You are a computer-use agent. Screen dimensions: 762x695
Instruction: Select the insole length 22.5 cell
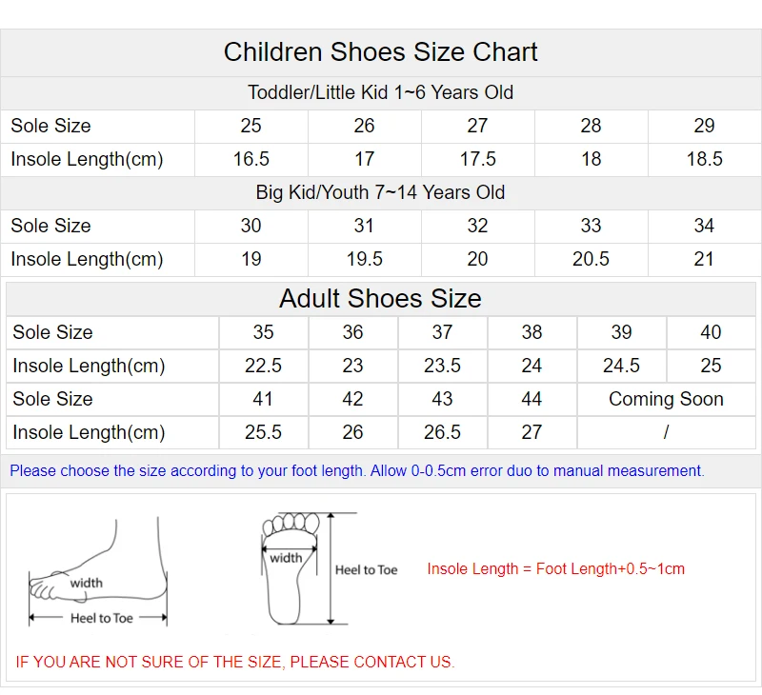(x=263, y=366)
